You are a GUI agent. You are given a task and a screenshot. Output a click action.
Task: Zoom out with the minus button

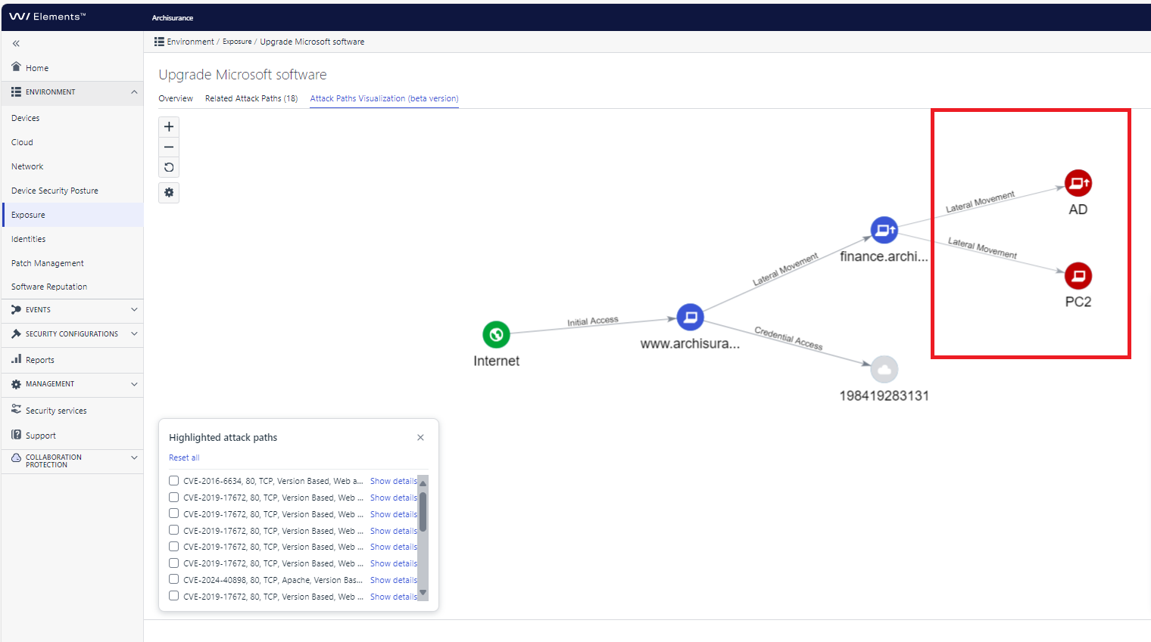[x=169, y=147]
